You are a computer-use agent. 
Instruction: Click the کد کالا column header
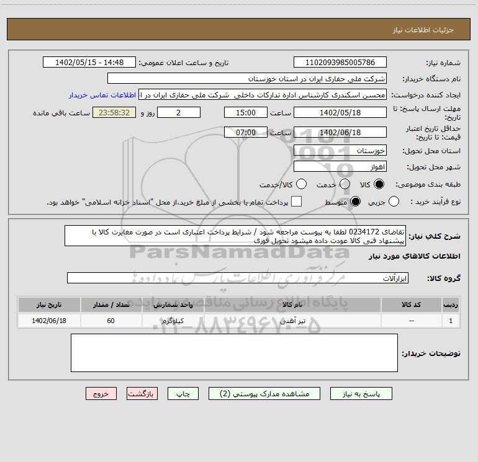[411, 304]
